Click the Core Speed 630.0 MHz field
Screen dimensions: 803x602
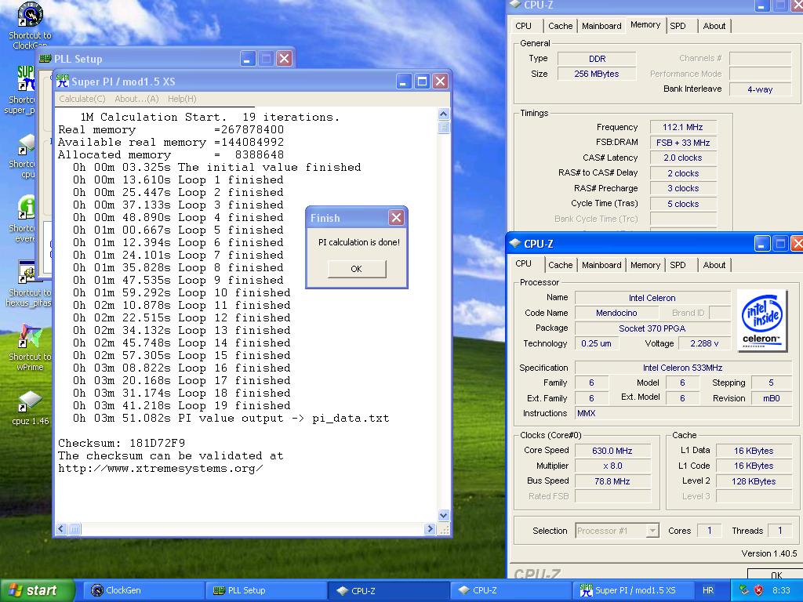[x=612, y=451]
